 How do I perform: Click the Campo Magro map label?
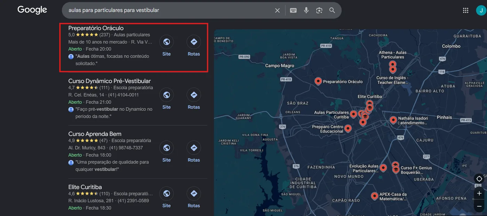[x=280, y=66]
